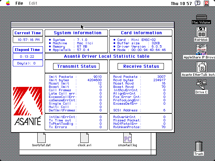Open the Apple menu
This screenshot has width=215, height=161.
pos(8,3)
